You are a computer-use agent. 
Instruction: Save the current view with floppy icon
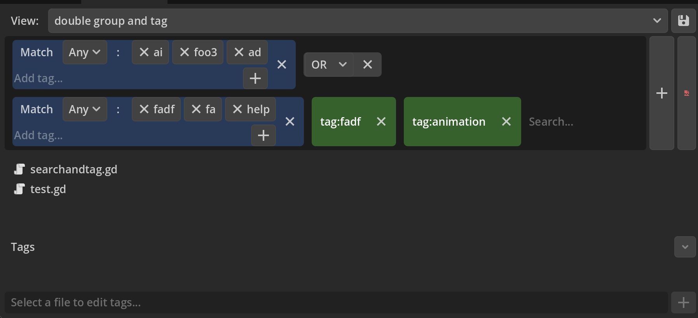[683, 21]
